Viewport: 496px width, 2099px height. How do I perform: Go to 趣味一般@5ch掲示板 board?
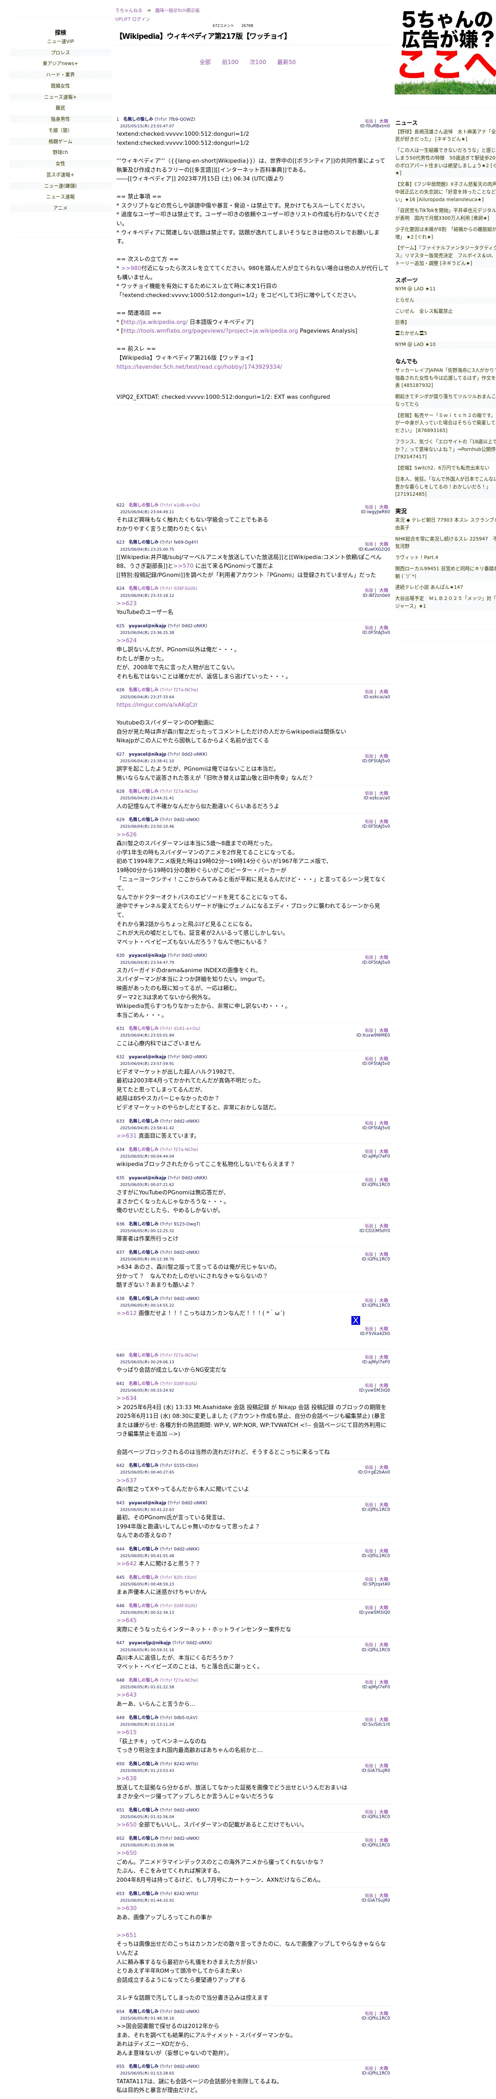[x=177, y=10]
